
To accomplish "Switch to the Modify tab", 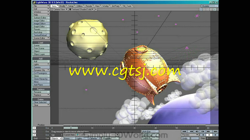I will (x=62, y=6).
